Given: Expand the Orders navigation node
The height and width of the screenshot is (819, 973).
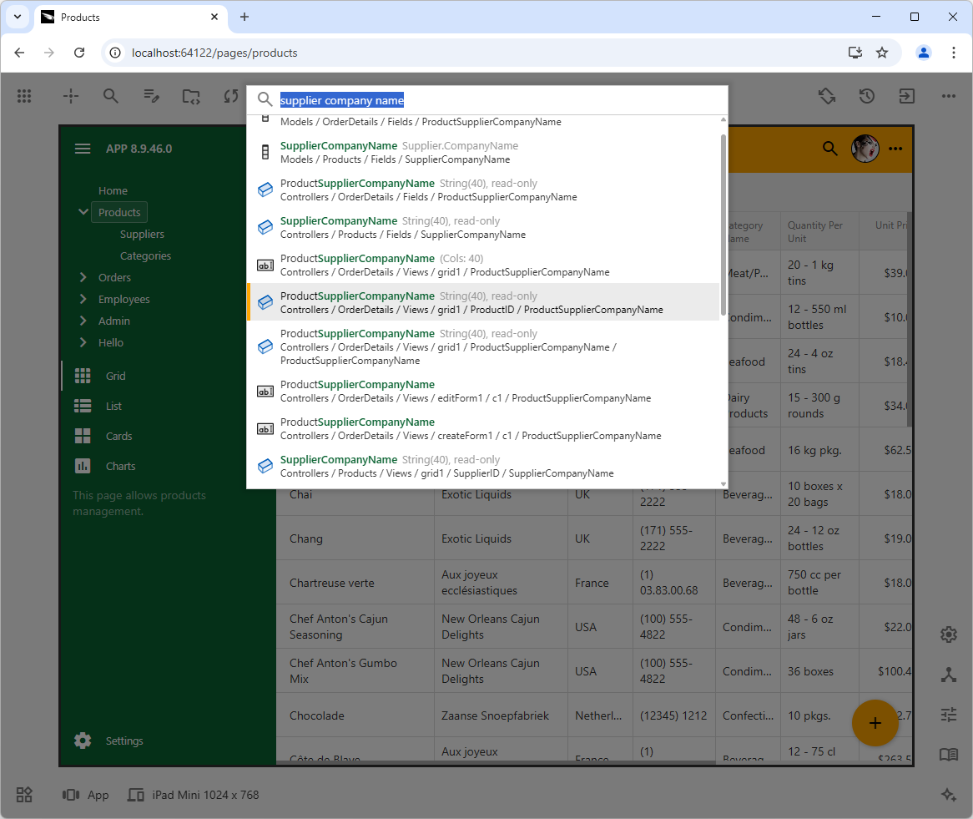Looking at the screenshot, I should point(83,277).
